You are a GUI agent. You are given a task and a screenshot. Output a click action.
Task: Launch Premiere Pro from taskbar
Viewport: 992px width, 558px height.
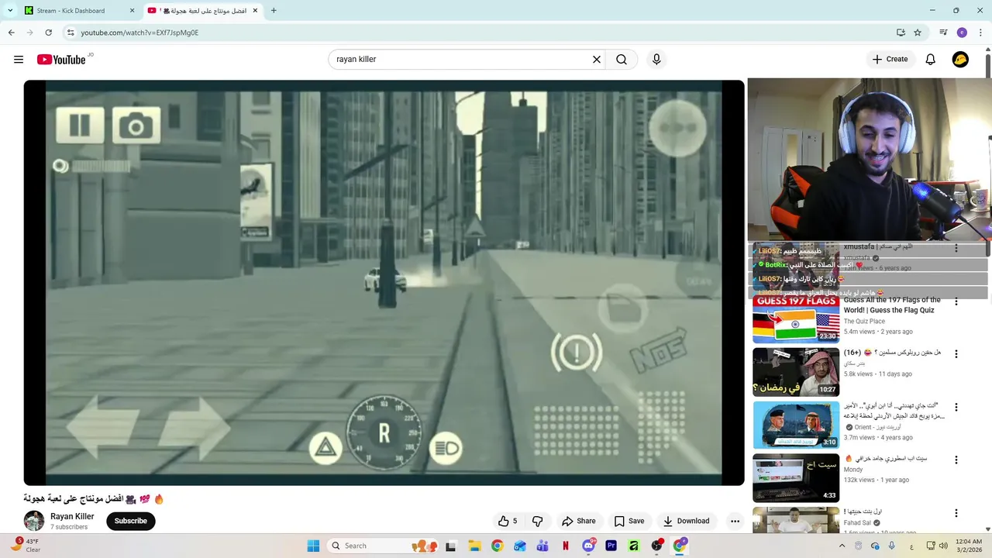point(611,546)
